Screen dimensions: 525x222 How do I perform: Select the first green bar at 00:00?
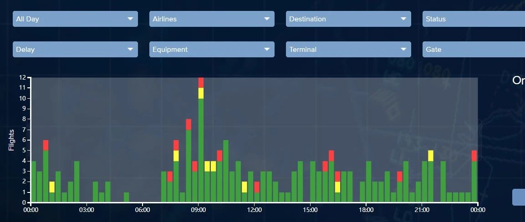pos(34,182)
